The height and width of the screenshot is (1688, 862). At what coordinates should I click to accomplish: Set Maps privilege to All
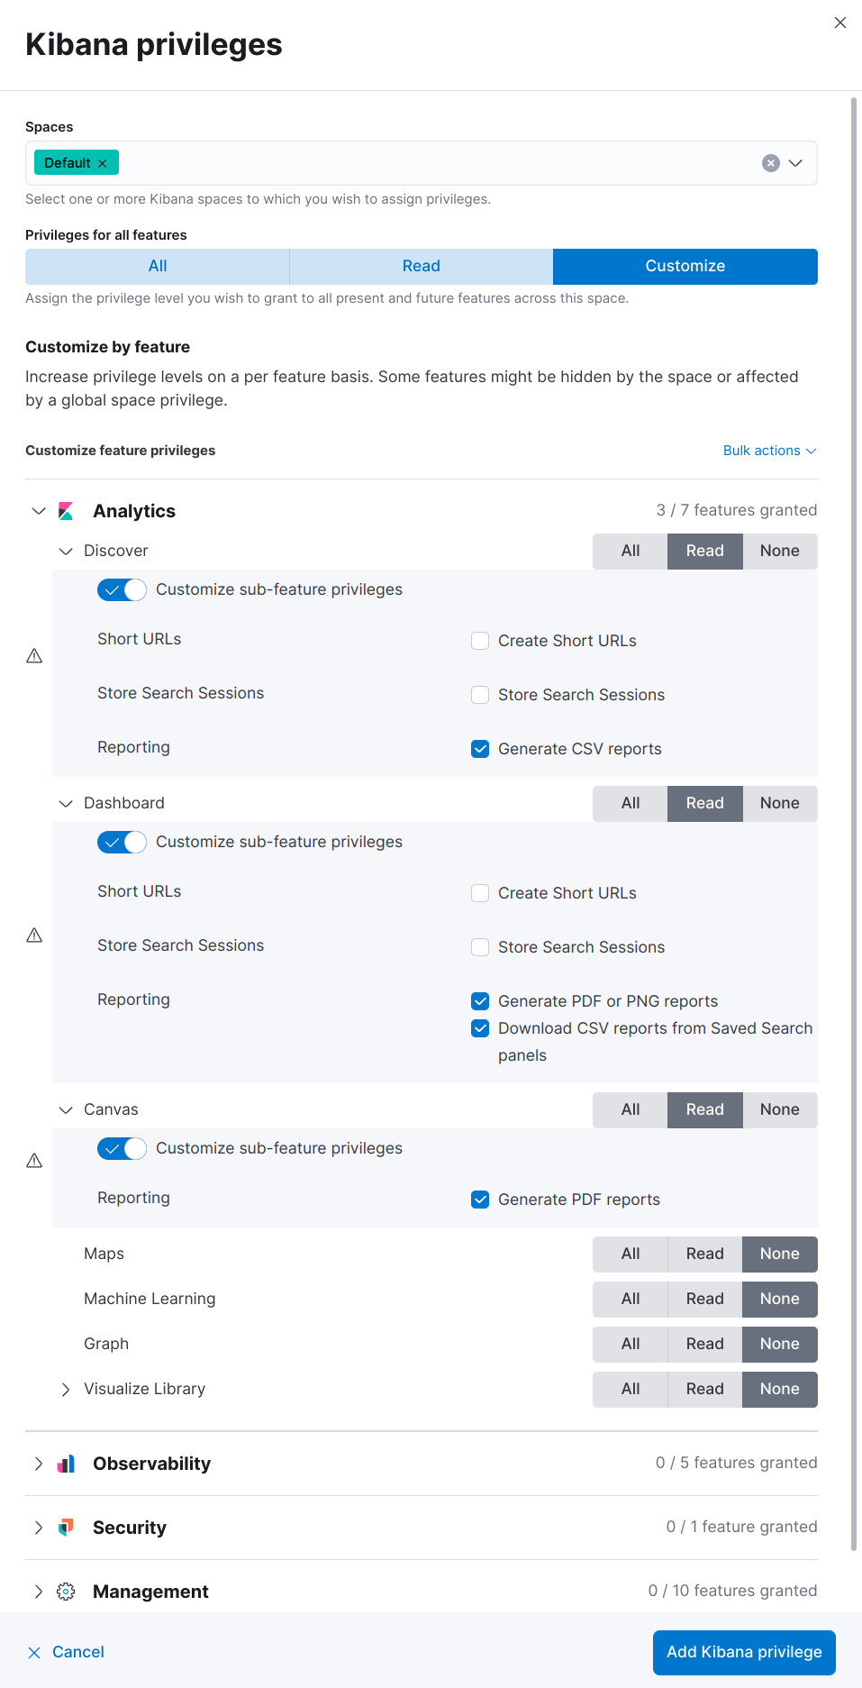(x=630, y=1255)
